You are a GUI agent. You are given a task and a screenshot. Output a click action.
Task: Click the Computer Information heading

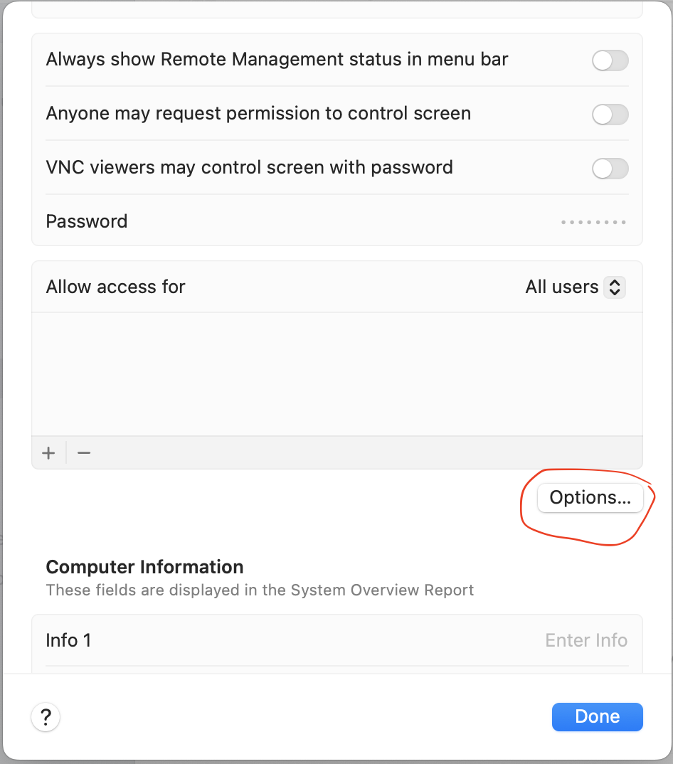144,567
